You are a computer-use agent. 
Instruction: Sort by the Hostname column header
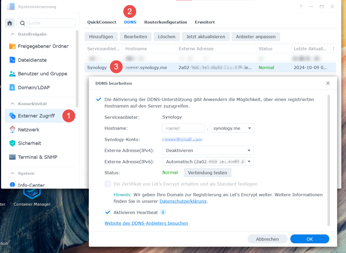click(x=149, y=49)
